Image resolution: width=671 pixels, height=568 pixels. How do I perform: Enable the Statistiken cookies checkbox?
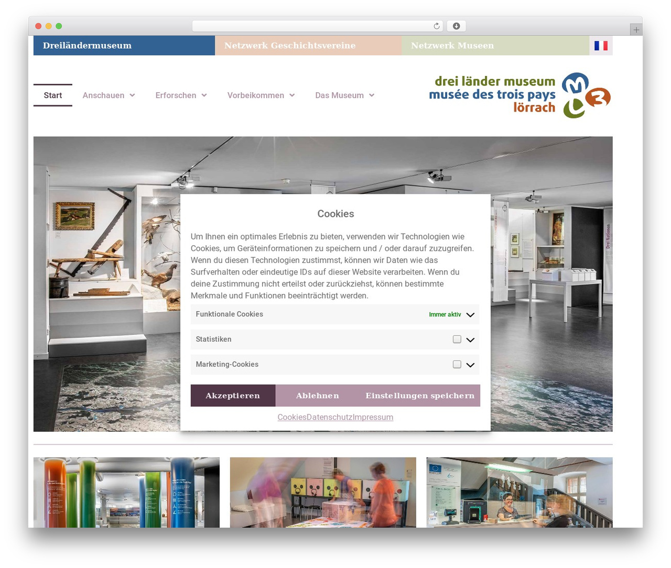point(457,340)
